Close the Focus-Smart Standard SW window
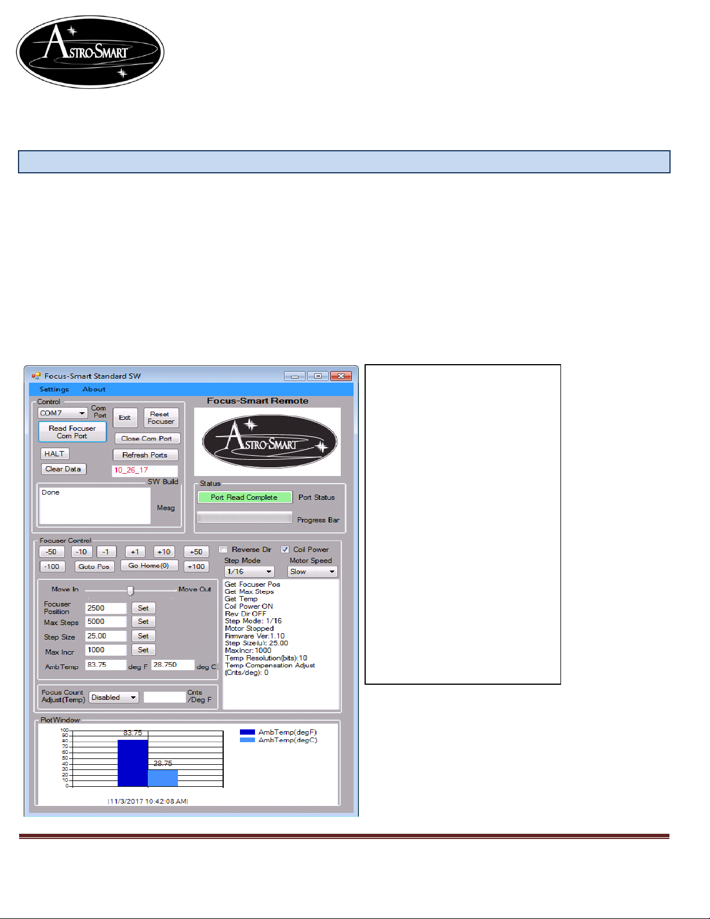 [341, 376]
